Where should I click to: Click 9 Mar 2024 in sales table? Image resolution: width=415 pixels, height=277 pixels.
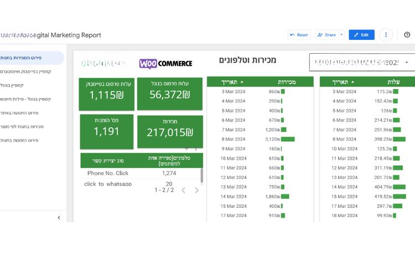[x=234, y=148]
